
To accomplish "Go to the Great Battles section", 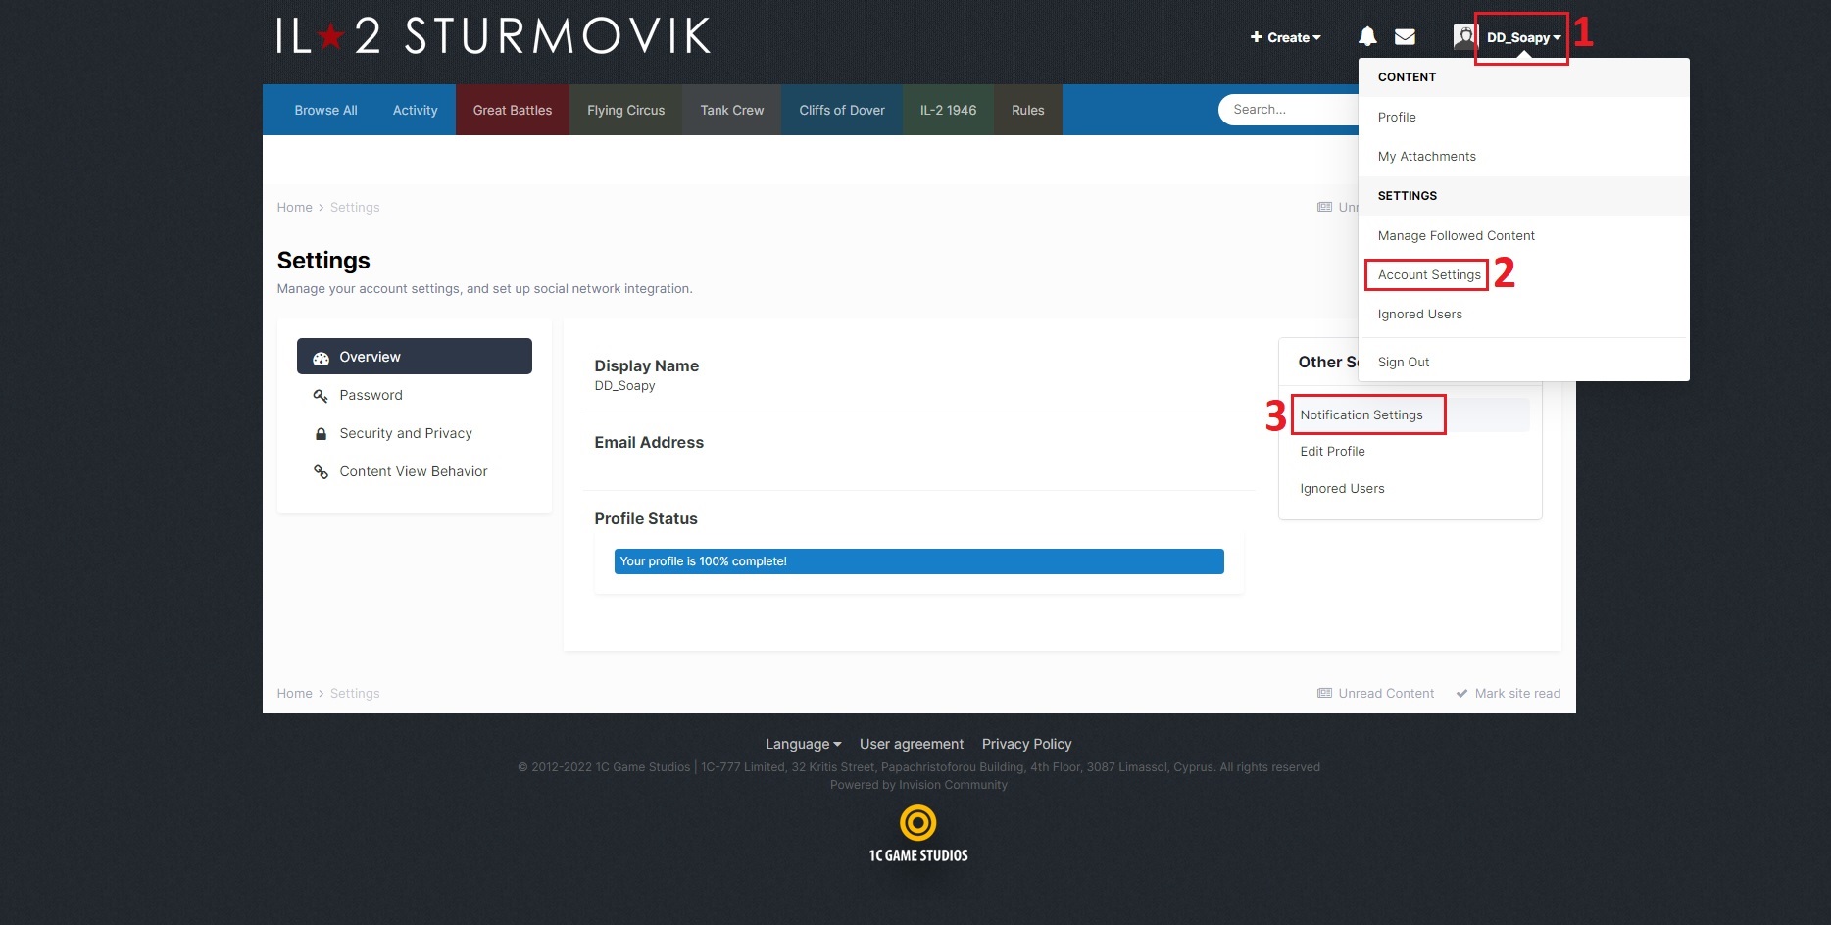I will point(513,110).
